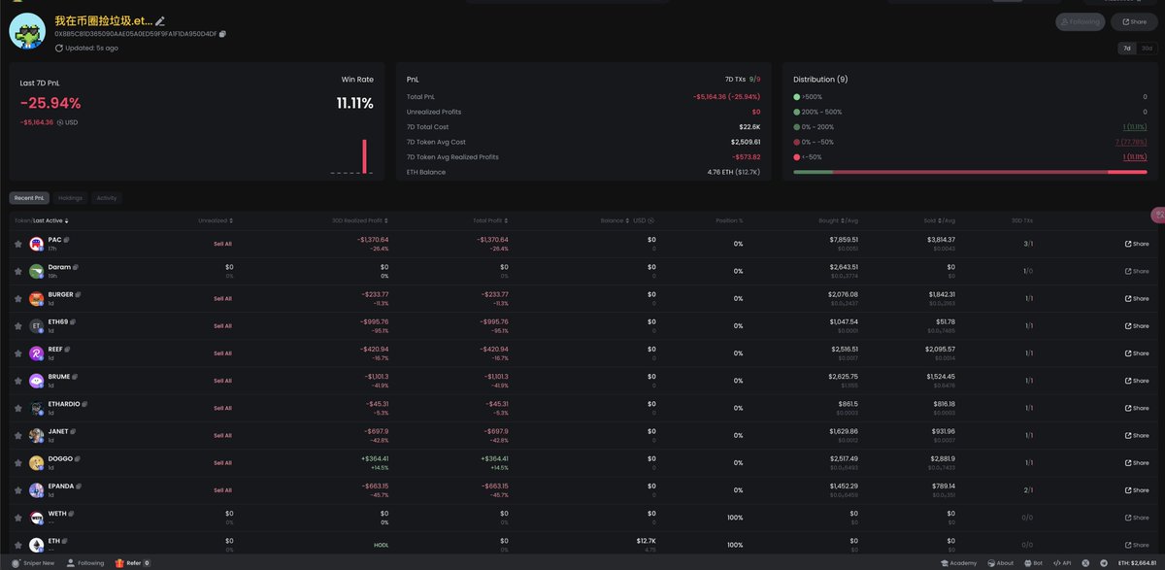This screenshot has height=570, width=1165.
Task: Share the JANET token row
Action: click(x=1136, y=435)
